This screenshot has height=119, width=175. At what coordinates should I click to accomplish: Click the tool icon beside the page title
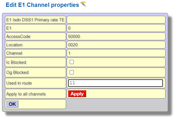(x=83, y=4)
